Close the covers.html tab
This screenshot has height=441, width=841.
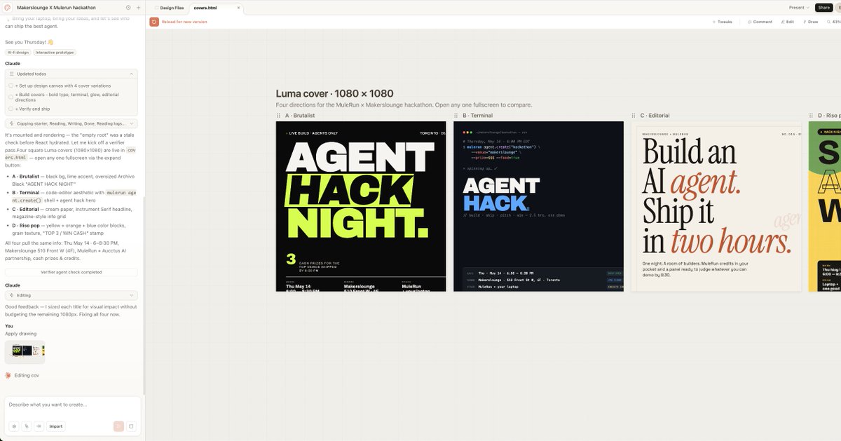pos(238,8)
